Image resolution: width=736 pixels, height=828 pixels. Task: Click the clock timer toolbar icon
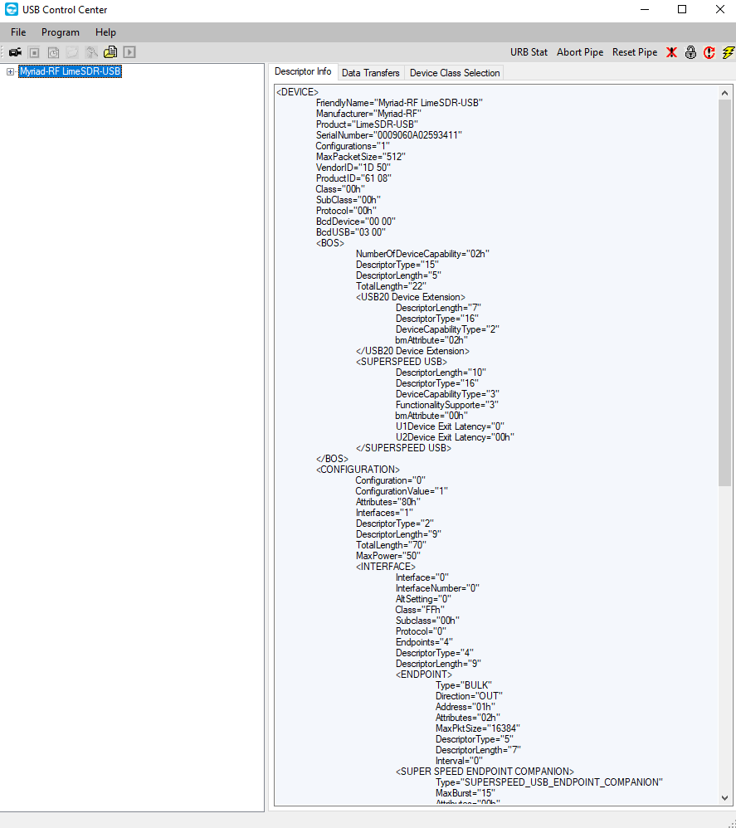[53, 52]
